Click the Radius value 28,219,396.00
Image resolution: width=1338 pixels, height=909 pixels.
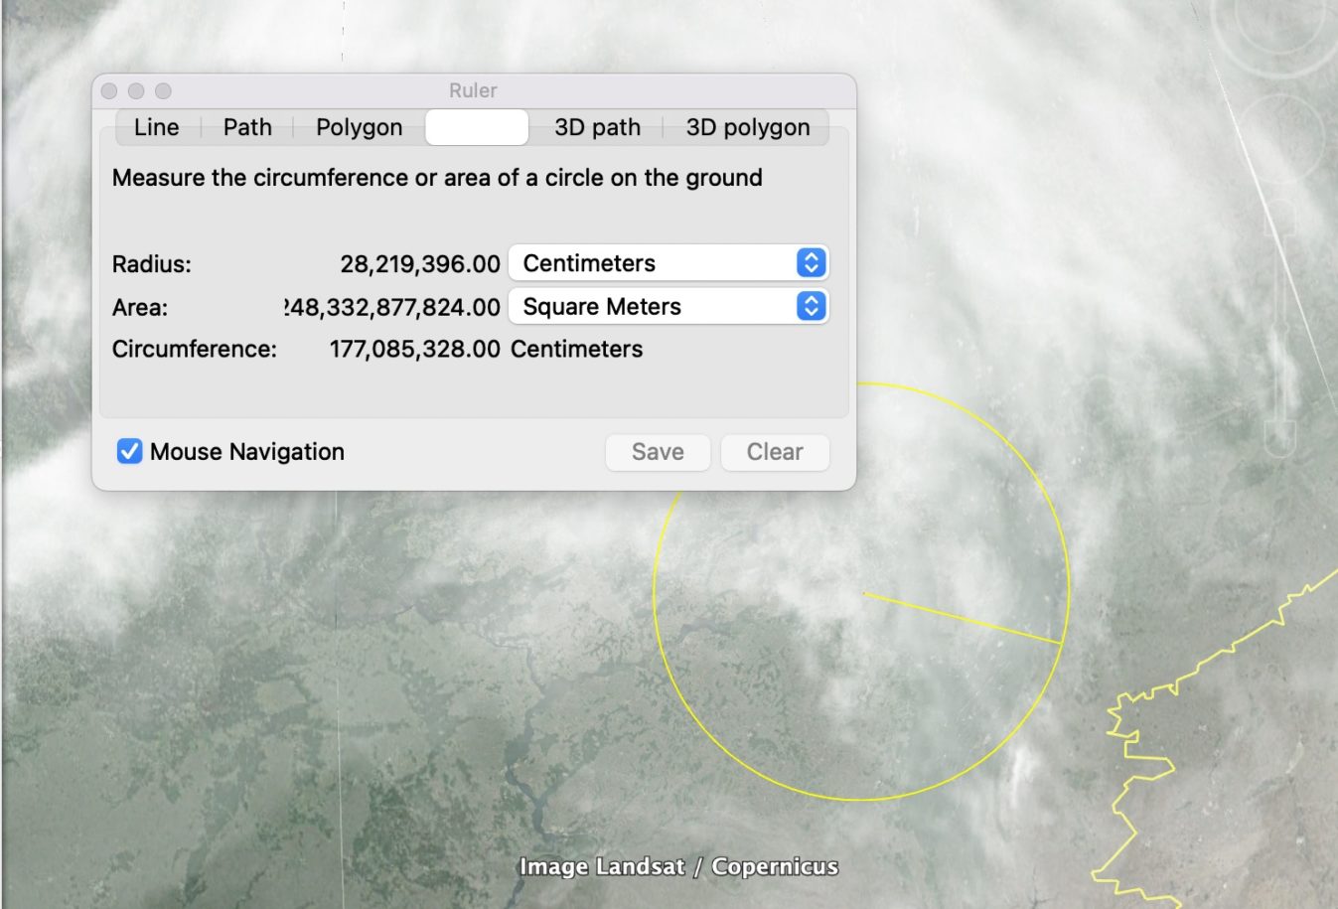tap(420, 264)
